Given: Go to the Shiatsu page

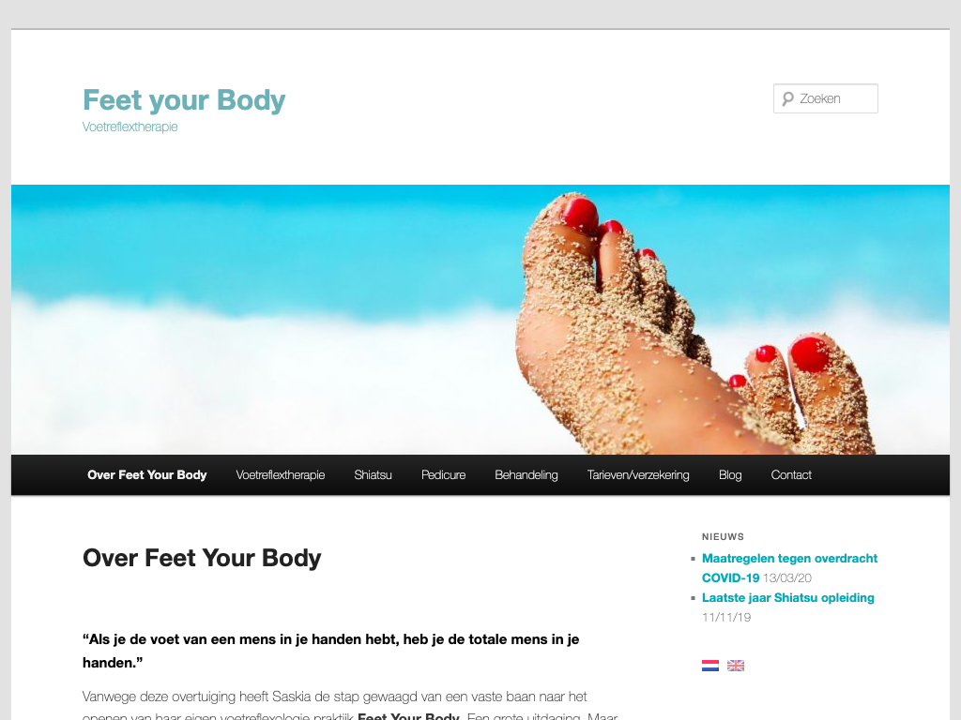Looking at the screenshot, I should point(373,475).
